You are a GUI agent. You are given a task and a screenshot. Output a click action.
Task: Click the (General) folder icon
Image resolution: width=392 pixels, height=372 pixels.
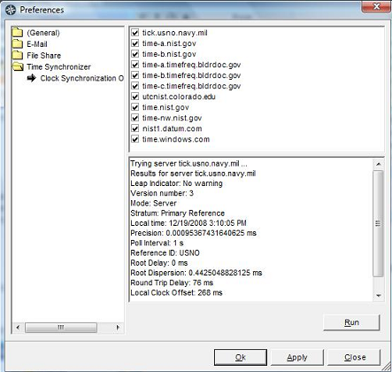click(18, 32)
